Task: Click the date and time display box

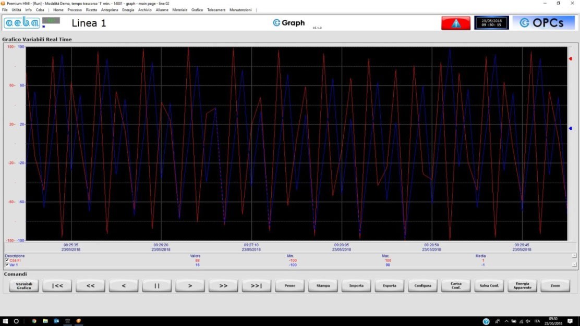Action: point(491,23)
